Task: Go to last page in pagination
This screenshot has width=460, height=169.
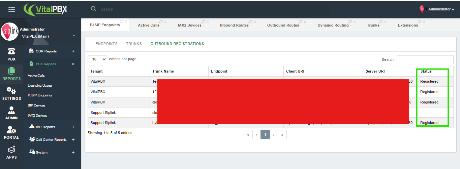Action: pos(282,135)
